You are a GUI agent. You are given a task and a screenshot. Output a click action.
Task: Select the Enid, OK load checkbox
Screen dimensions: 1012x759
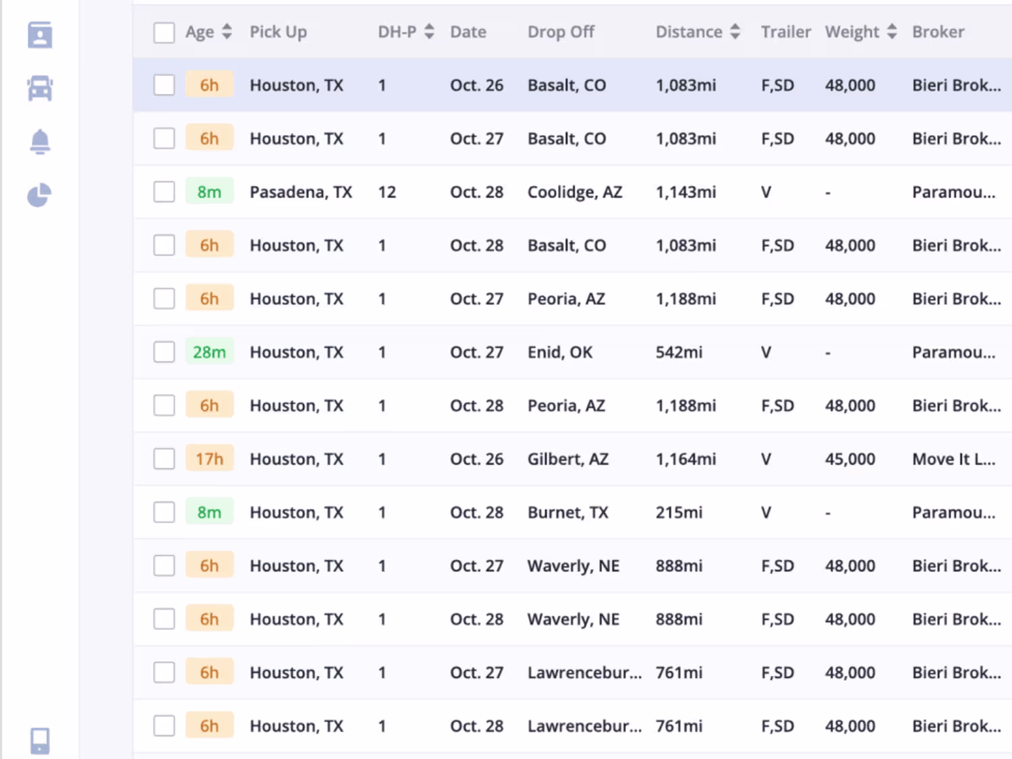coord(164,352)
